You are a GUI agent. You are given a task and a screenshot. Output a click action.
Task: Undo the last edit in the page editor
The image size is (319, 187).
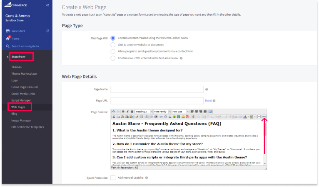coord(114,112)
